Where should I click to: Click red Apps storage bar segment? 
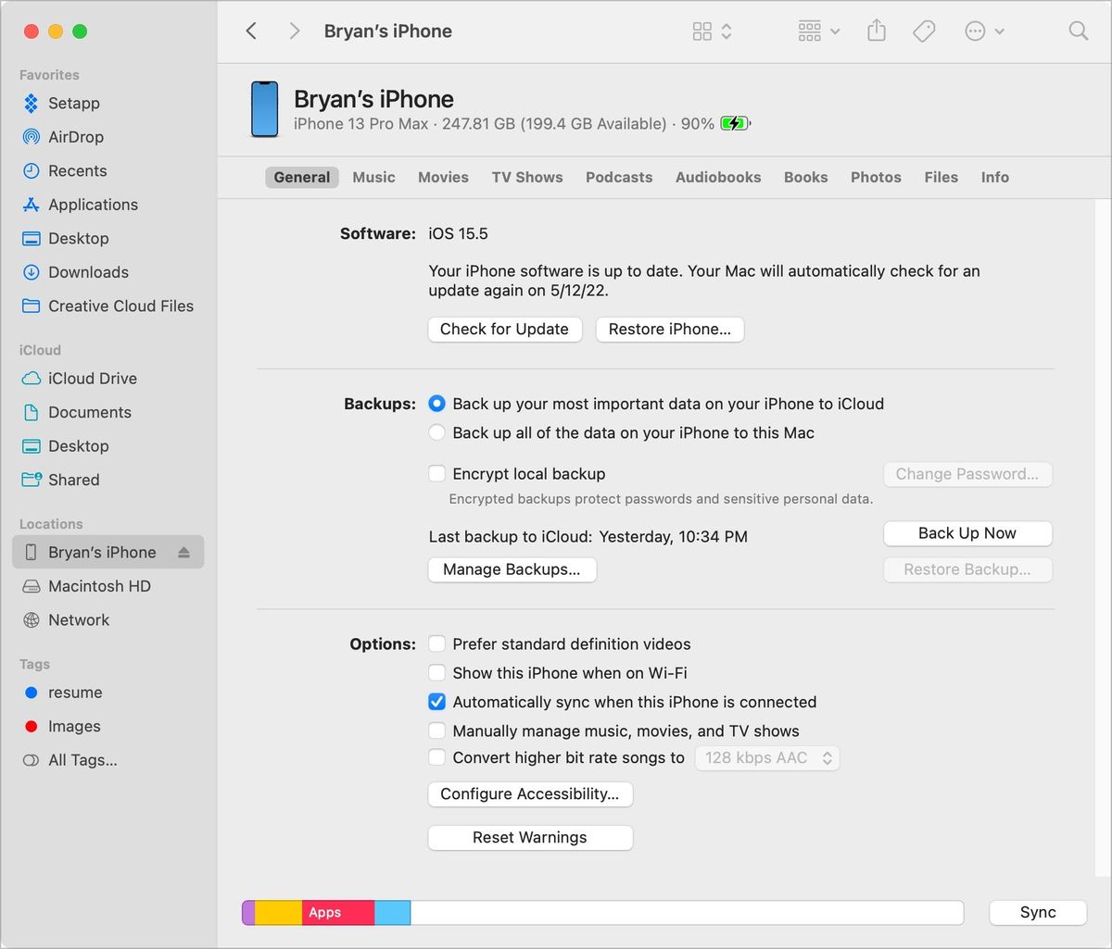point(338,912)
